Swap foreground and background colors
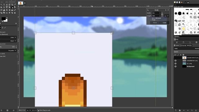 click(7, 18)
